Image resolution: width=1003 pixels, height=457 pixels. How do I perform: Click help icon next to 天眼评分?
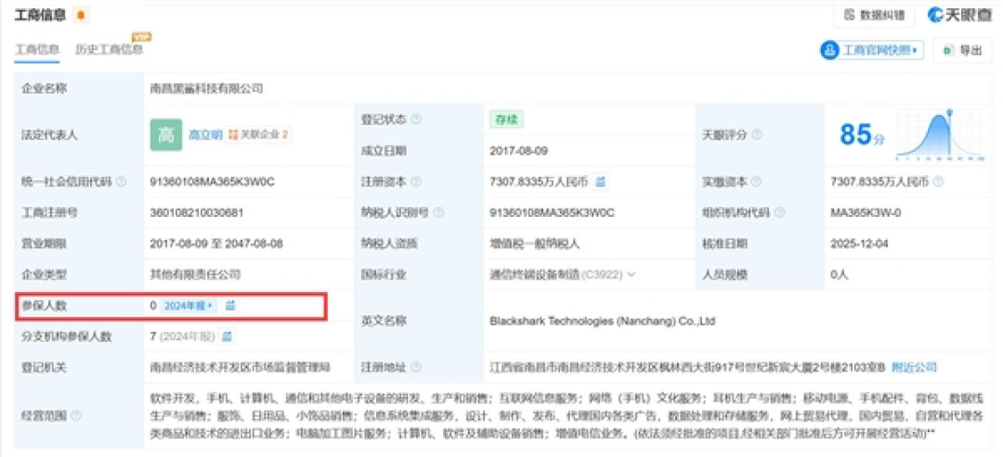(757, 135)
